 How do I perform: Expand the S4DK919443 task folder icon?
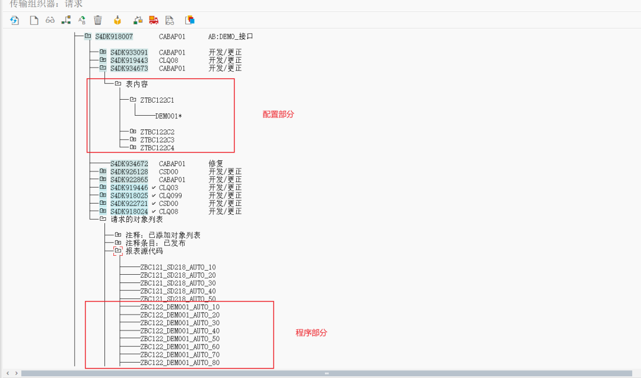[103, 60]
